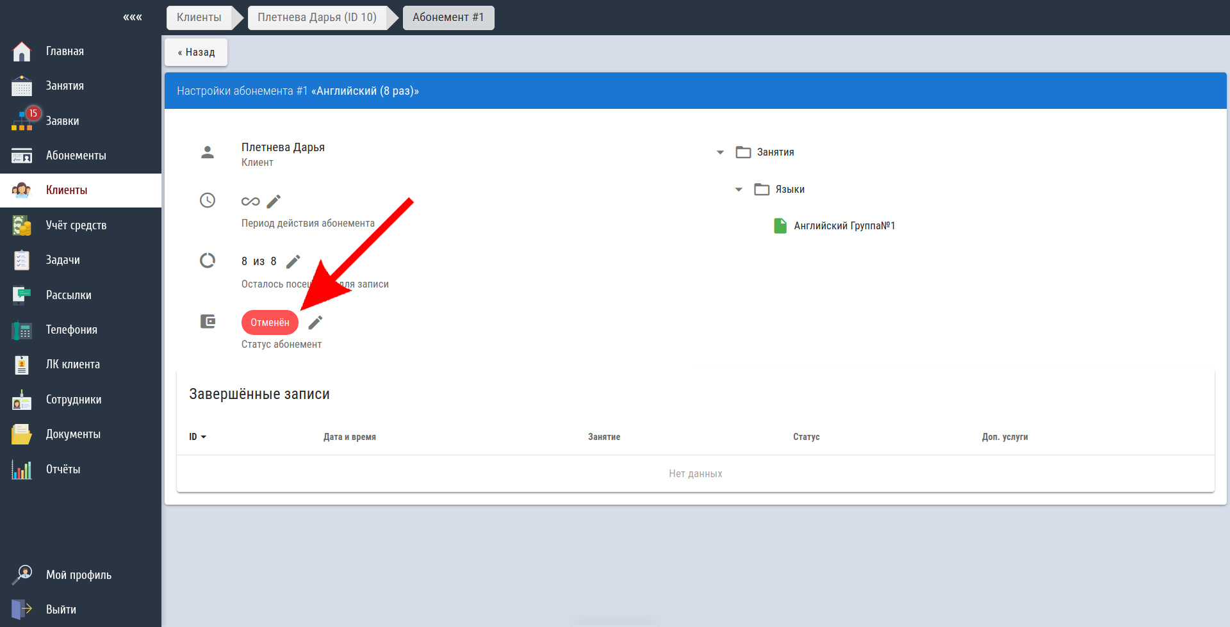Screen dimensions: 1230x627
Task: Click the Телефония phone icon
Action: [22, 330]
